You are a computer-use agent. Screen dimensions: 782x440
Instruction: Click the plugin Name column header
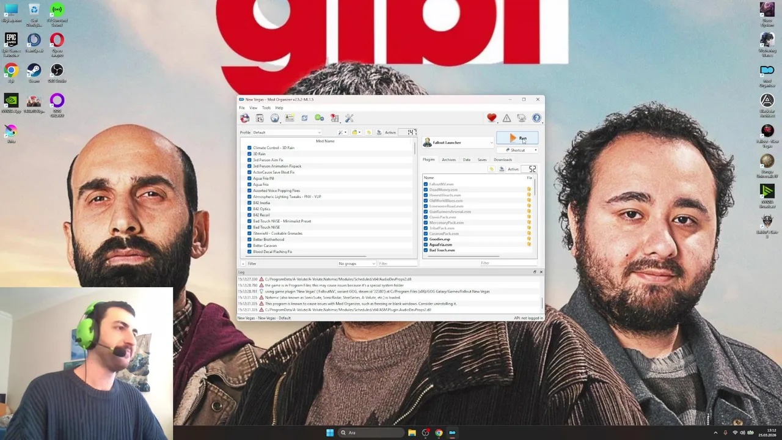click(x=429, y=178)
